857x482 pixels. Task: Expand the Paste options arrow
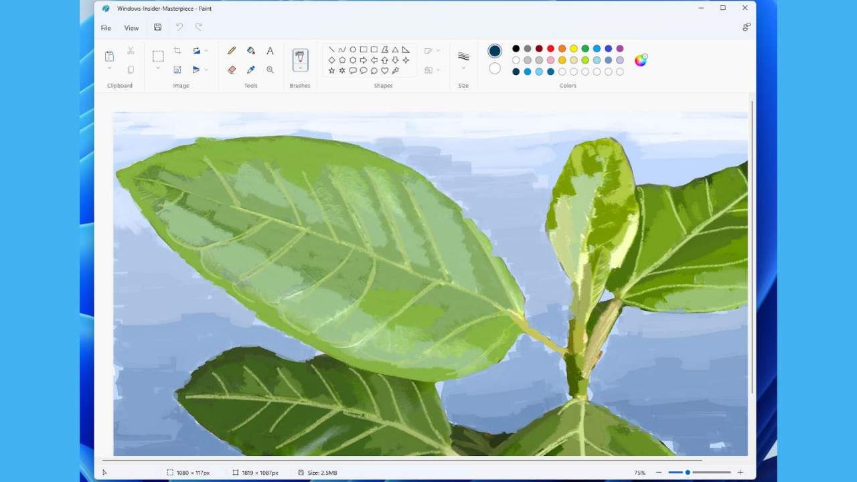pyautogui.click(x=110, y=68)
